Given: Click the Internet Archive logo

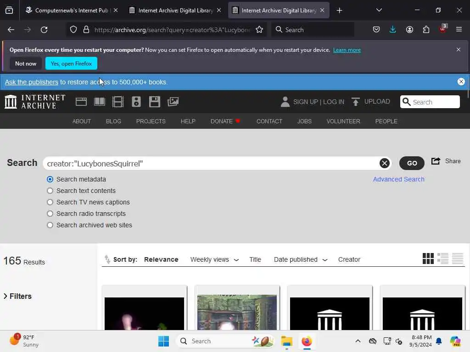Looking at the screenshot, I should (35, 102).
